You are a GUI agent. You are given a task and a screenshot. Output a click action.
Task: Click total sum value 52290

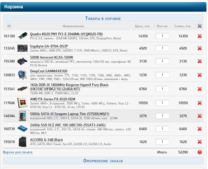183,152
